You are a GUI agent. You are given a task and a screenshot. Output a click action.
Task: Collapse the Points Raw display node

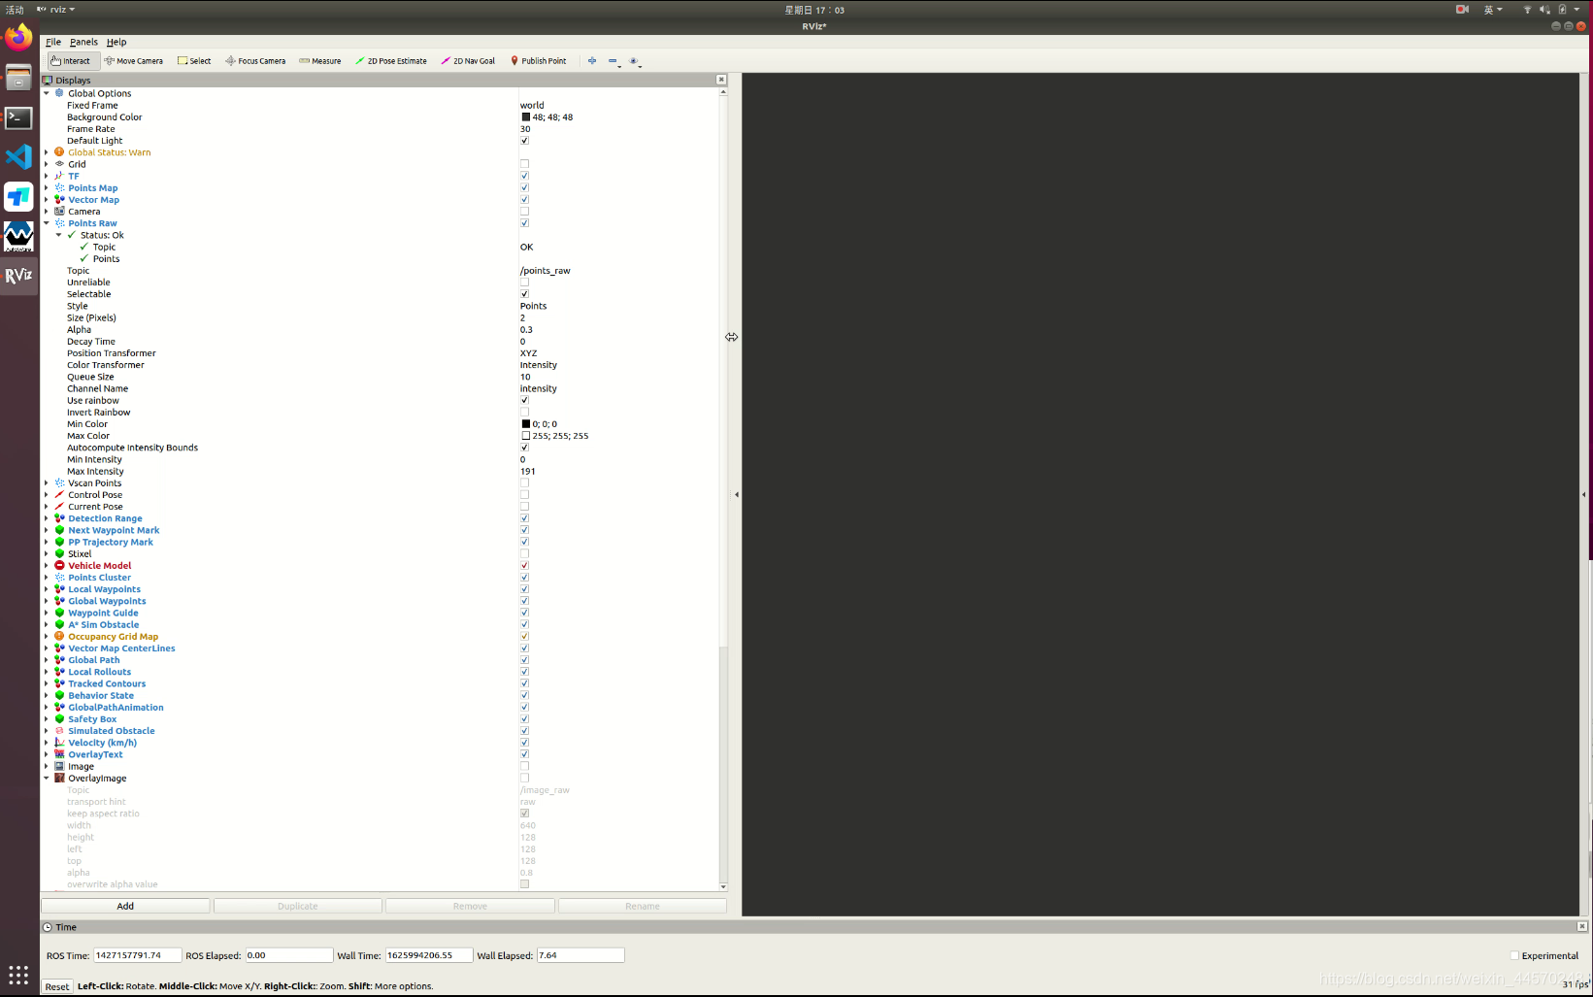click(47, 223)
